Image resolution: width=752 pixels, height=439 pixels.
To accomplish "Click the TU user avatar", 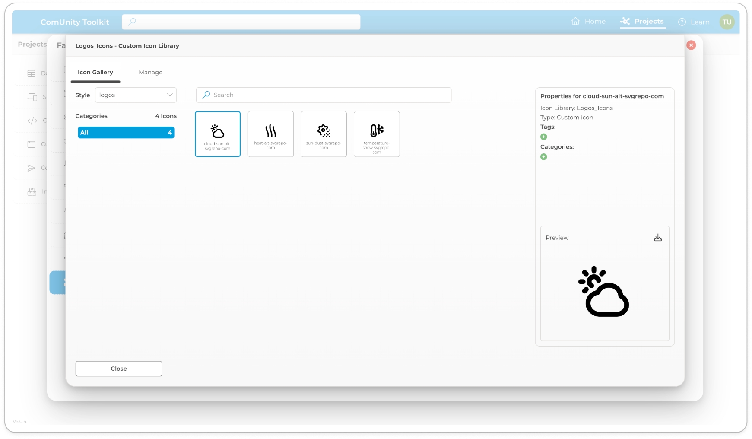I will click(727, 22).
